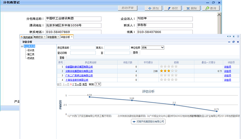Click the 修改 toolbar button
The image size is (241, 139).
pos(173,8)
